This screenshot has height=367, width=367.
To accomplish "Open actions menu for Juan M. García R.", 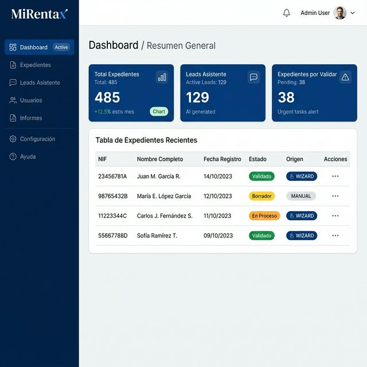I will coord(335,176).
